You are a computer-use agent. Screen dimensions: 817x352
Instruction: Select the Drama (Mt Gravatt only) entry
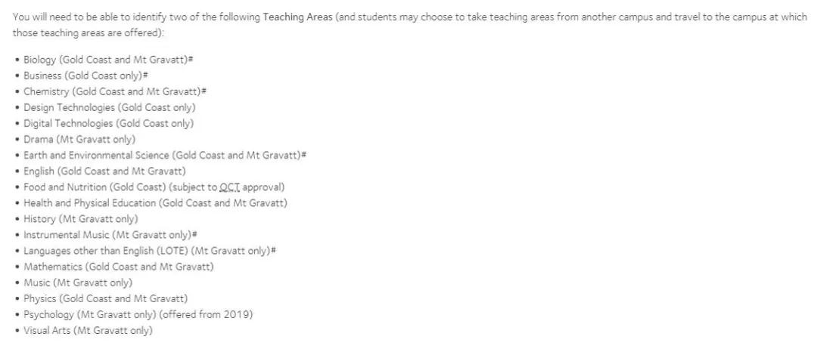coord(79,139)
